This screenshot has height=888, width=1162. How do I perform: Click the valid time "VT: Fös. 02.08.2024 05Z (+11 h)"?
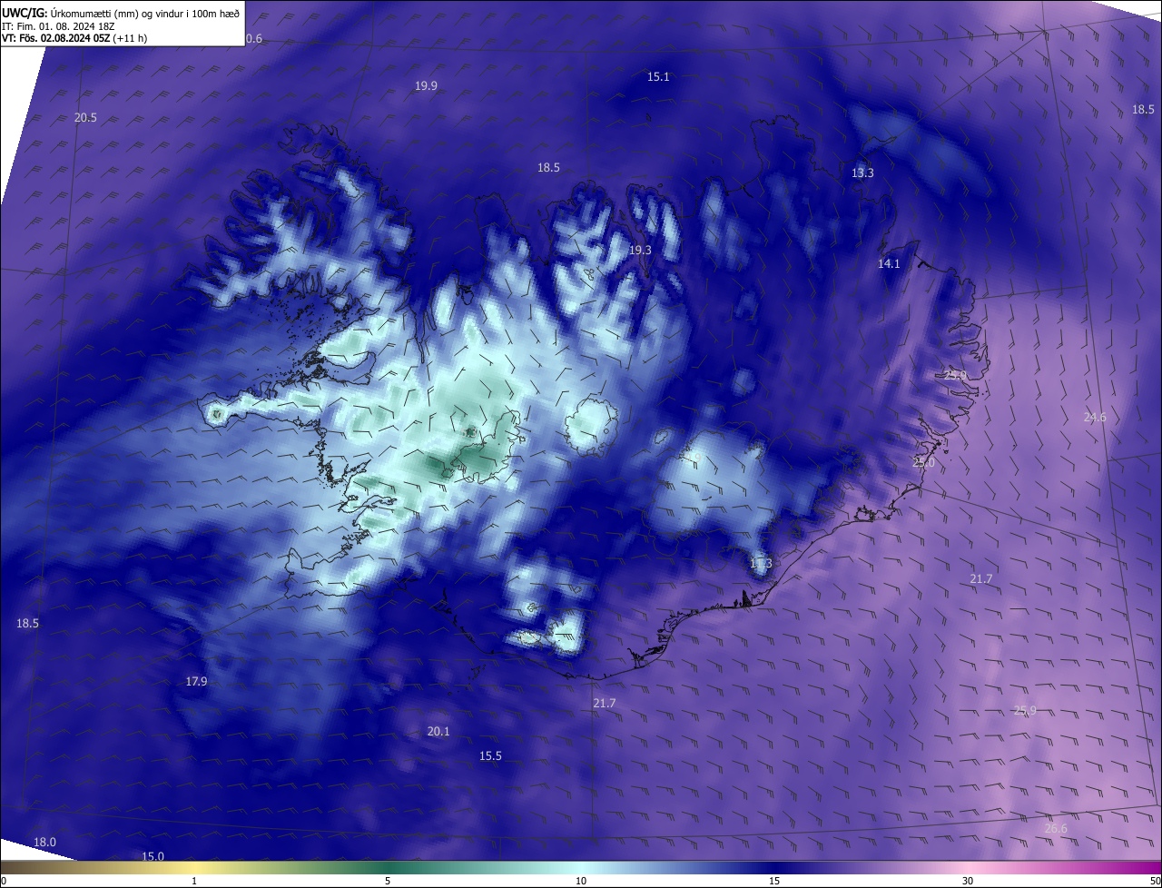(74, 38)
